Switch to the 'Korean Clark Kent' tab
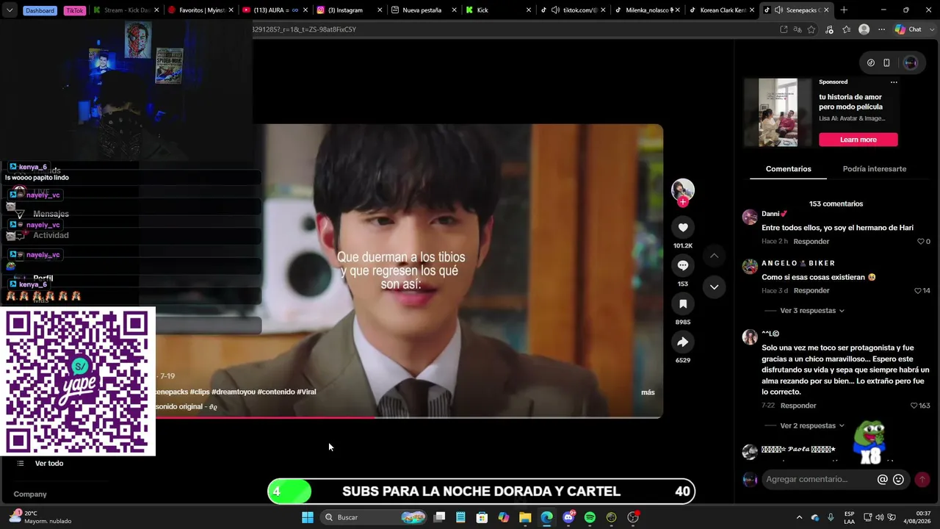 coord(722,10)
